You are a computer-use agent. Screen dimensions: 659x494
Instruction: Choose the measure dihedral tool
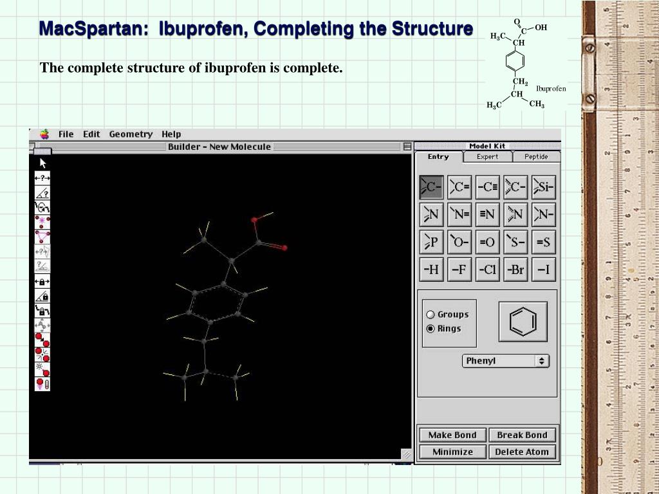click(x=42, y=207)
